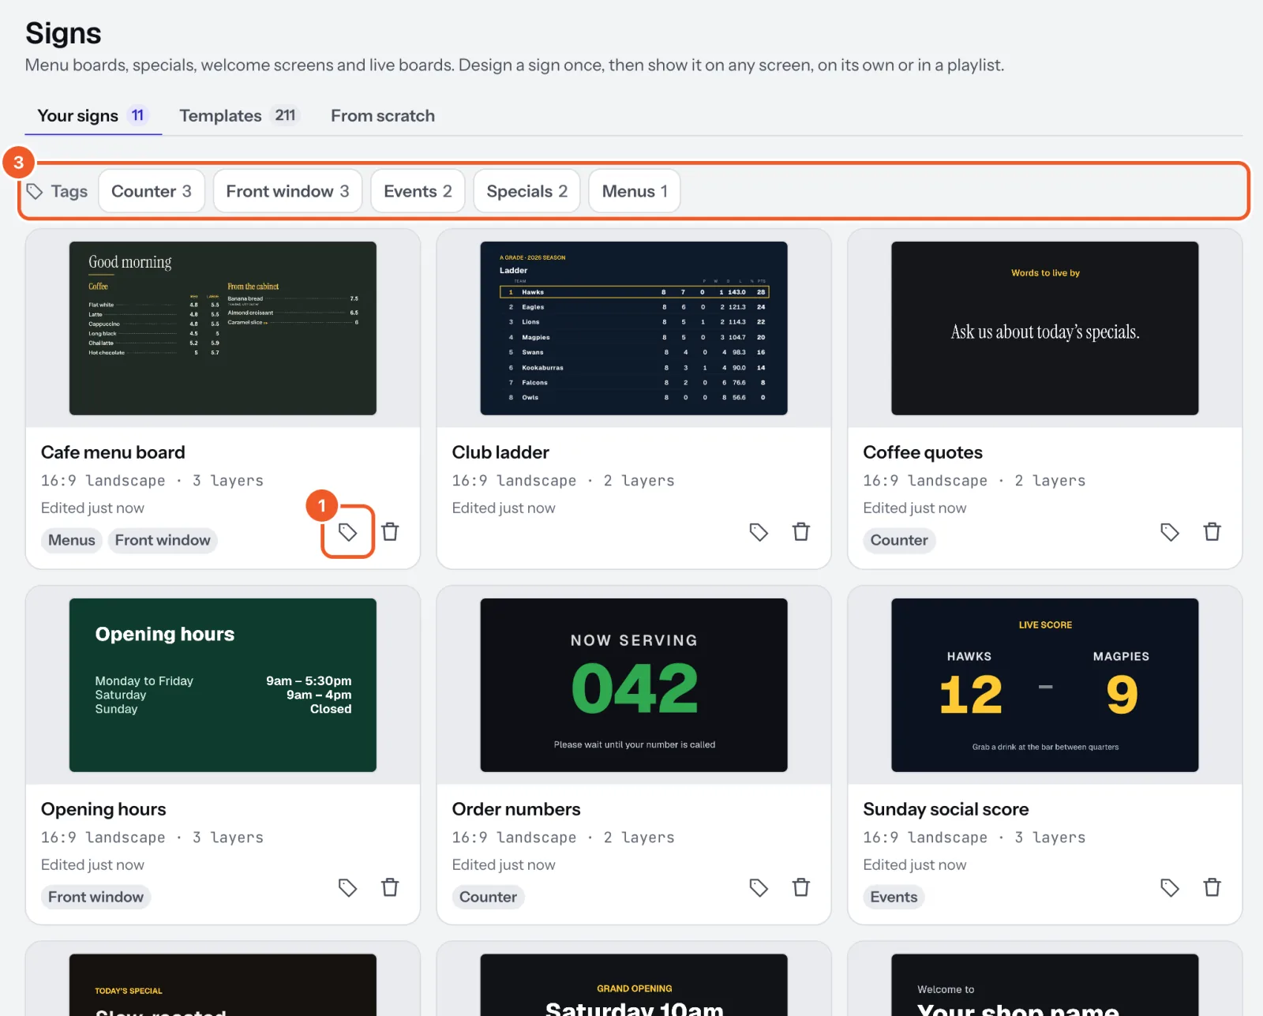Click the Counter tag on Coffee quotes
This screenshot has height=1016, width=1263.
pos(899,540)
